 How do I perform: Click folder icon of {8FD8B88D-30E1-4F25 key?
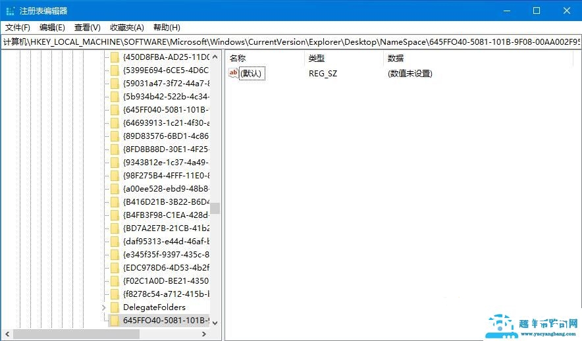[x=115, y=149]
